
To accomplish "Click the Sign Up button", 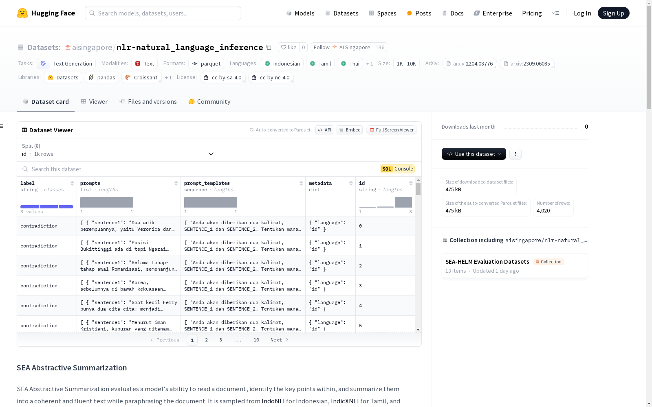I will (x=613, y=13).
